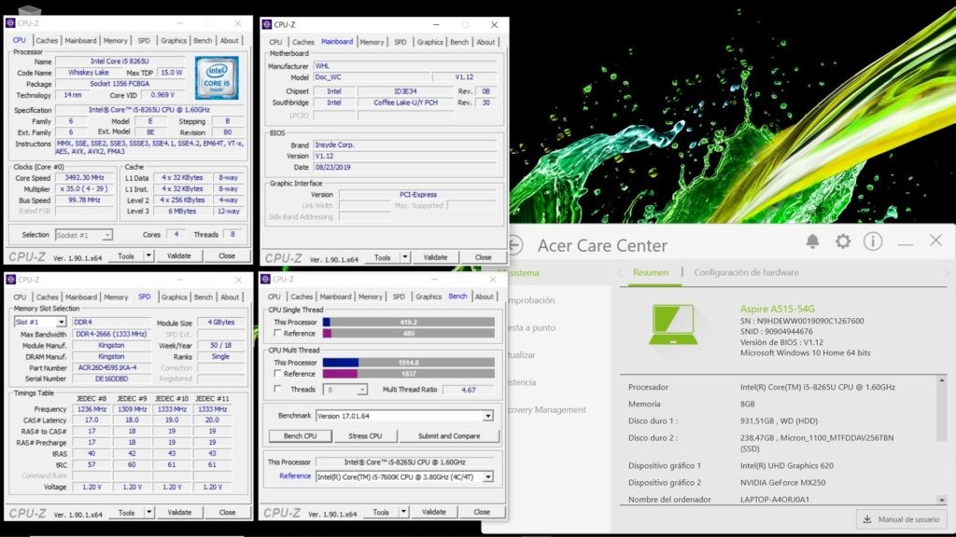956x537 pixels.
Task: Click Intel(R) UHD Graphics 620 entry
Action: coord(786,466)
